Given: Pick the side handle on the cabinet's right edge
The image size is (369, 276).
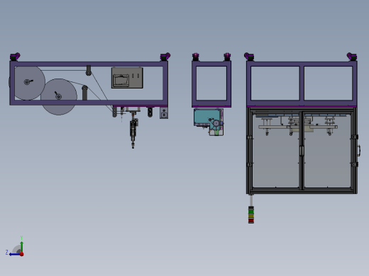Looking at the screenshot, I should [359, 151].
